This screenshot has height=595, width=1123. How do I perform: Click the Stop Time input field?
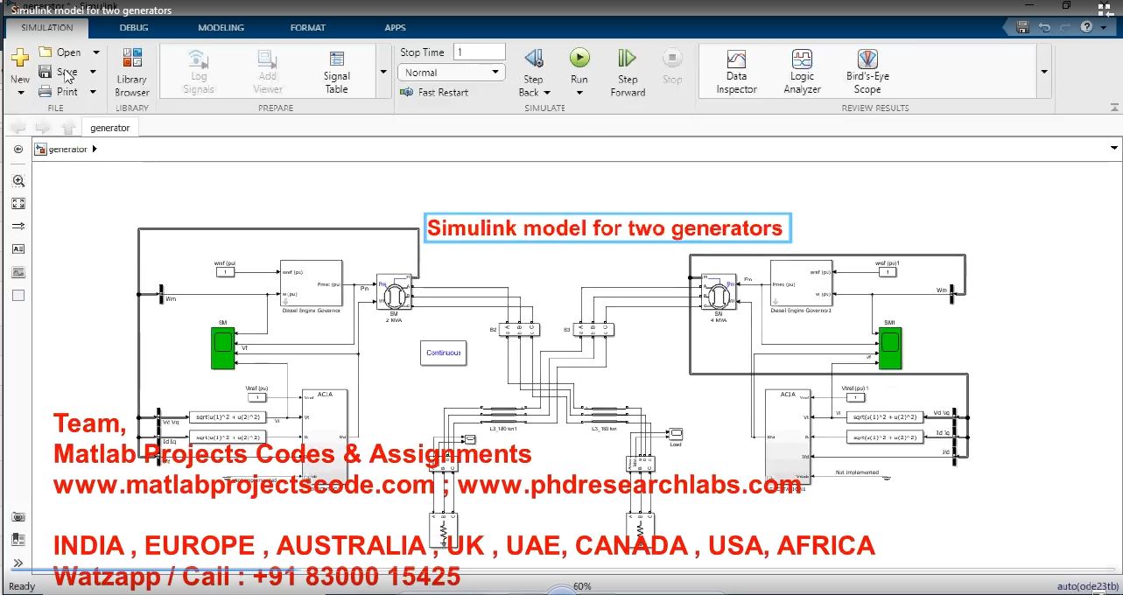479,52
